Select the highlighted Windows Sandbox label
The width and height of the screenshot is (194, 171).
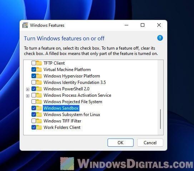tap(61, 108)
